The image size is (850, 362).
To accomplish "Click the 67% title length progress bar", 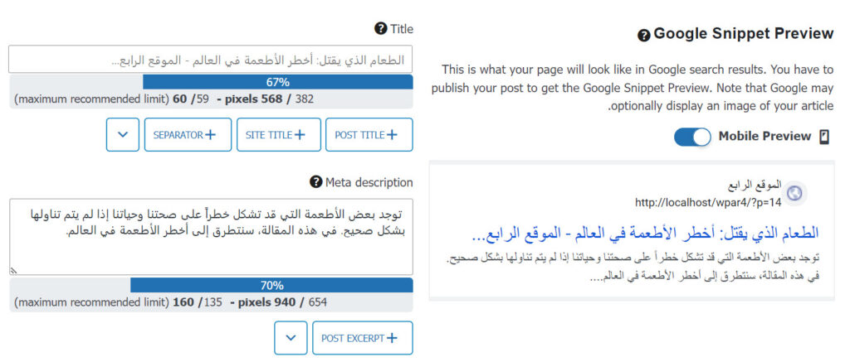I will click(277, 82).
